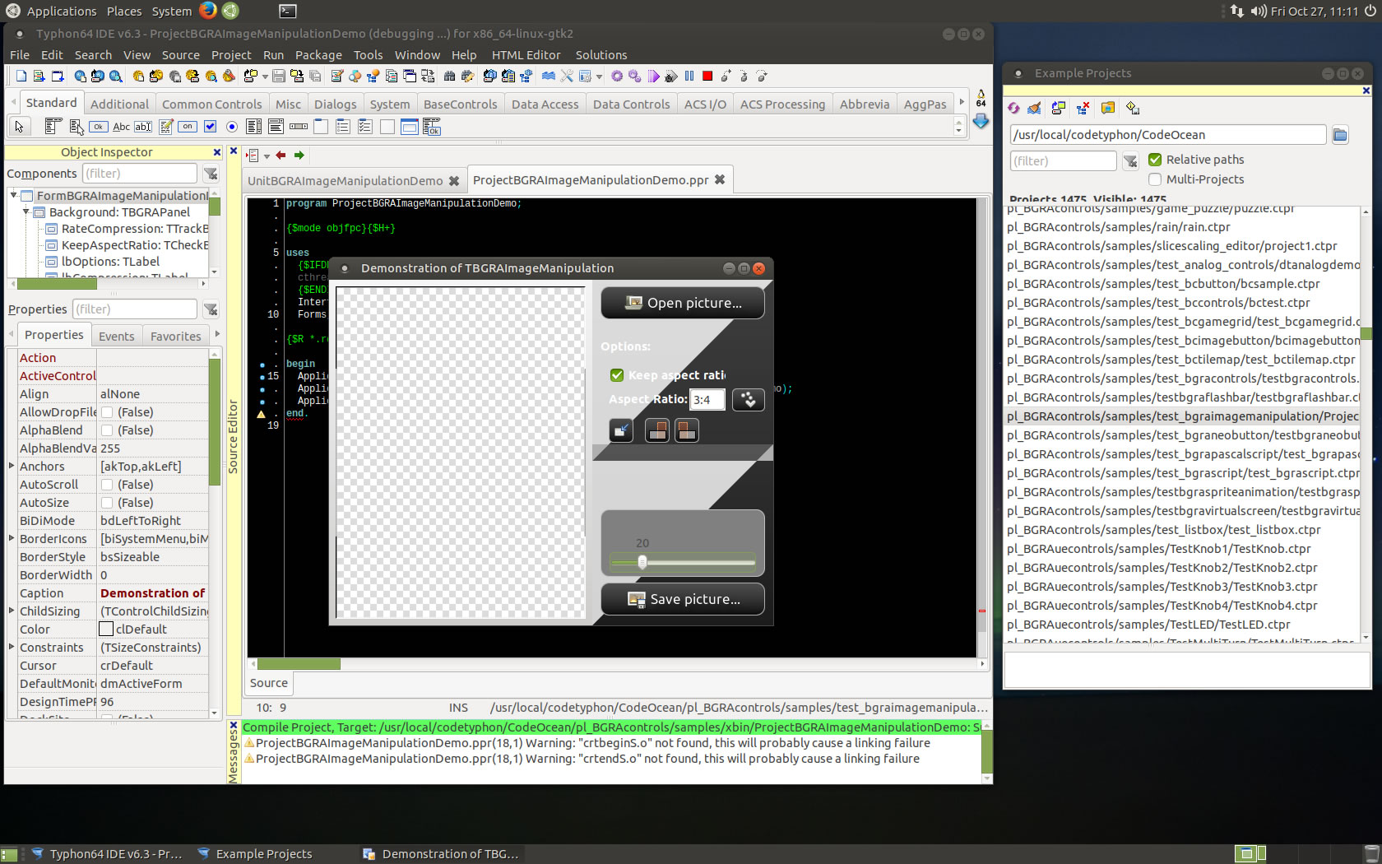Screen dimensions: 1382x864
Task: Click the Pause debugging icon
Action: tap(689, 77)
